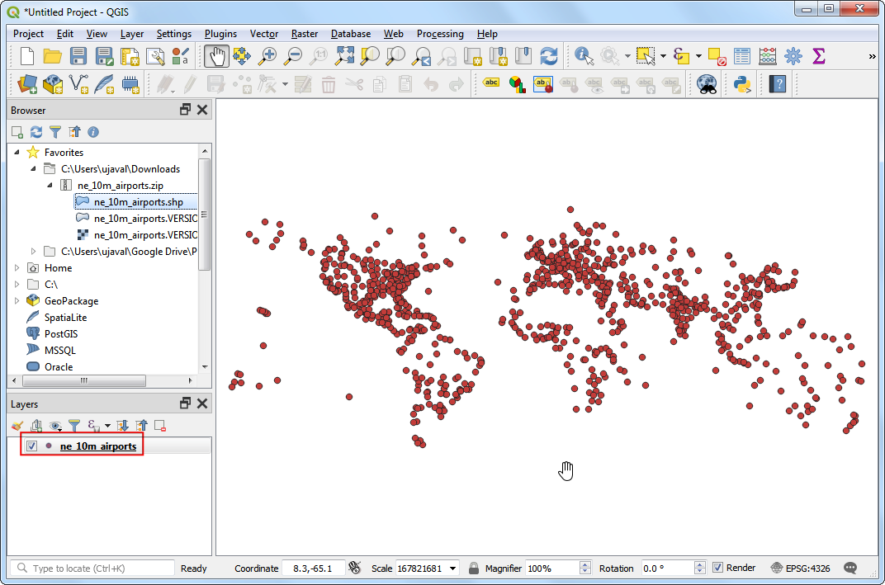885x585 pixels.
Task: Save the project with the floppy disk icon
Action: (78, 56)
